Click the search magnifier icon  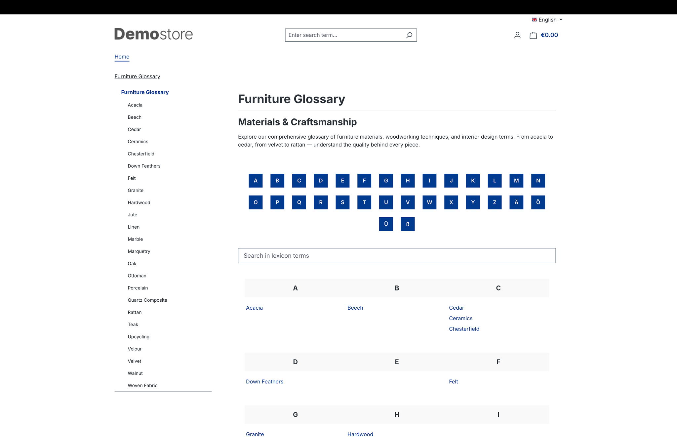point(409,35)
